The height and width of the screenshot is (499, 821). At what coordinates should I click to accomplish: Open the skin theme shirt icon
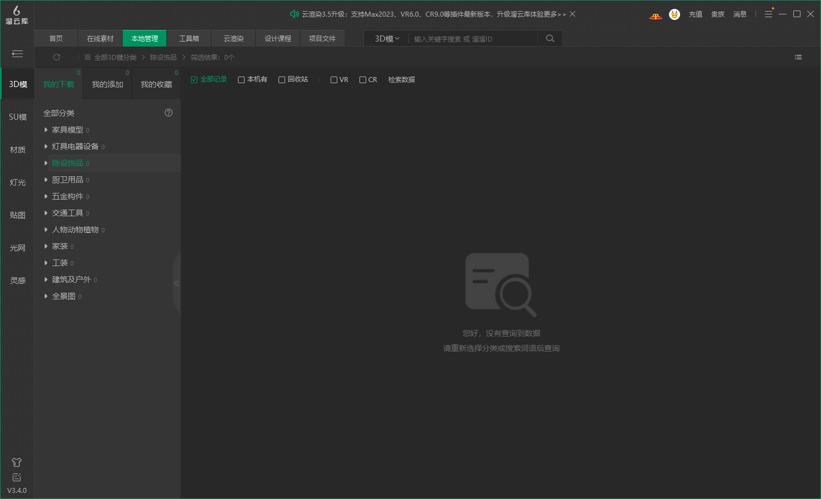pyautogui.click(x=17, y=462)
